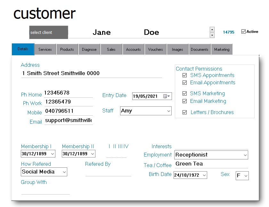Open the Vouchers tab
This screenshot has height=207, width=269.
point(156,50)
